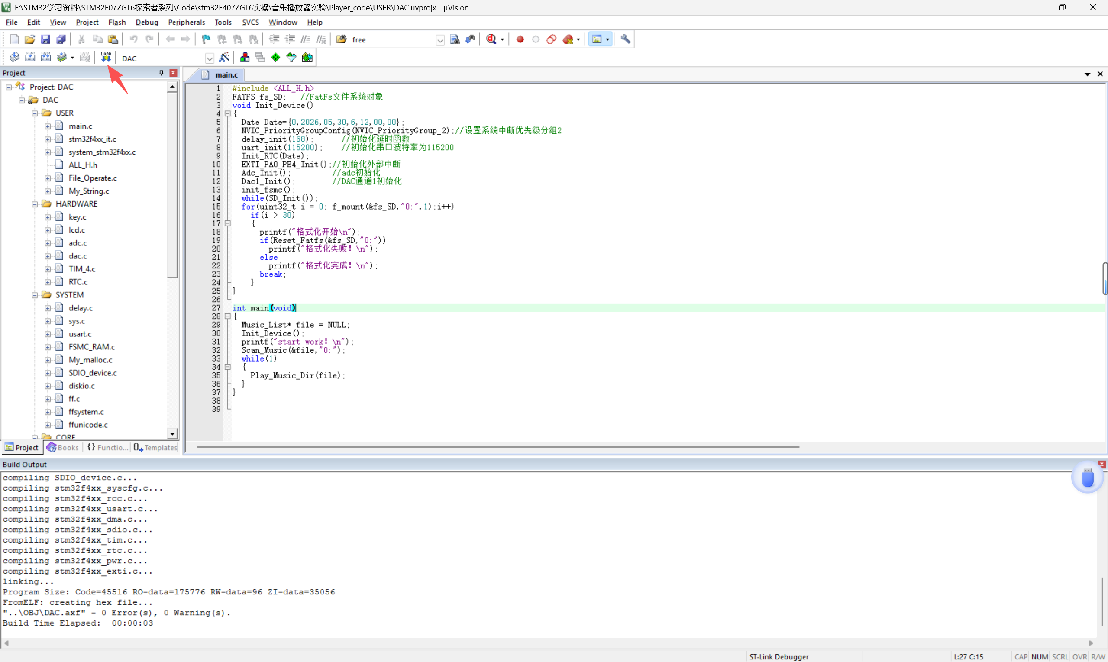Open Select Software Packs
Viewport: 1108px width, 662px height.
(291, 58)
